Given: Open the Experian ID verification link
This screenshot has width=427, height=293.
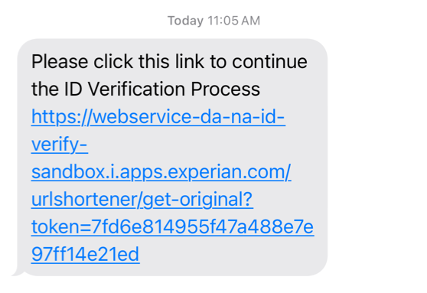Looking at the screenshot, I should (173, 185).
